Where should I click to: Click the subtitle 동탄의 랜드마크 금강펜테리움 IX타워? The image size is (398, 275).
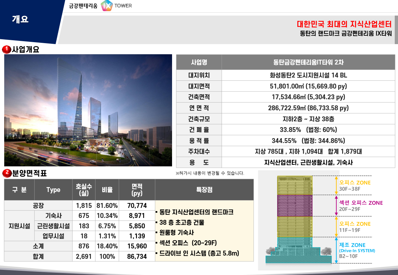[x=346, y=34]
